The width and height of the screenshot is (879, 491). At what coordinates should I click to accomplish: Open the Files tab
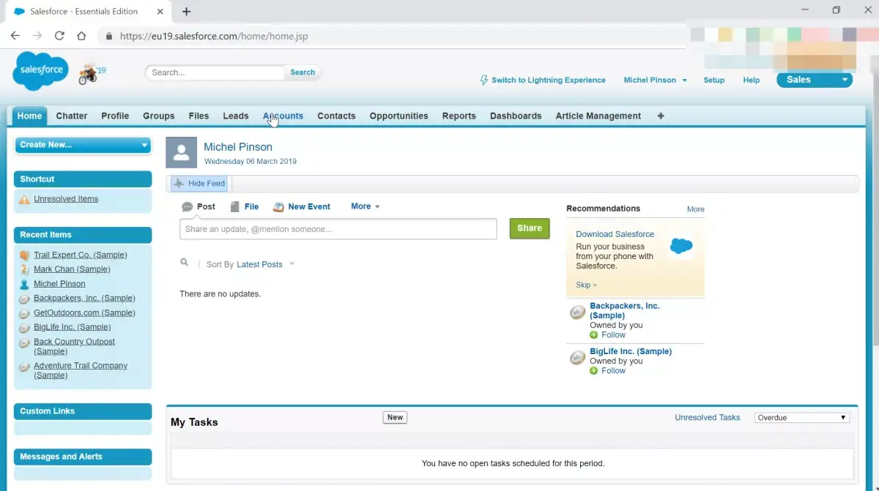[x=199, y=116]
